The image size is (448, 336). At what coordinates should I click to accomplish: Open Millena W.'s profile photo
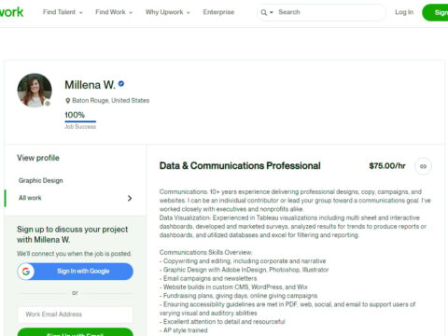[x=35, y=91]
